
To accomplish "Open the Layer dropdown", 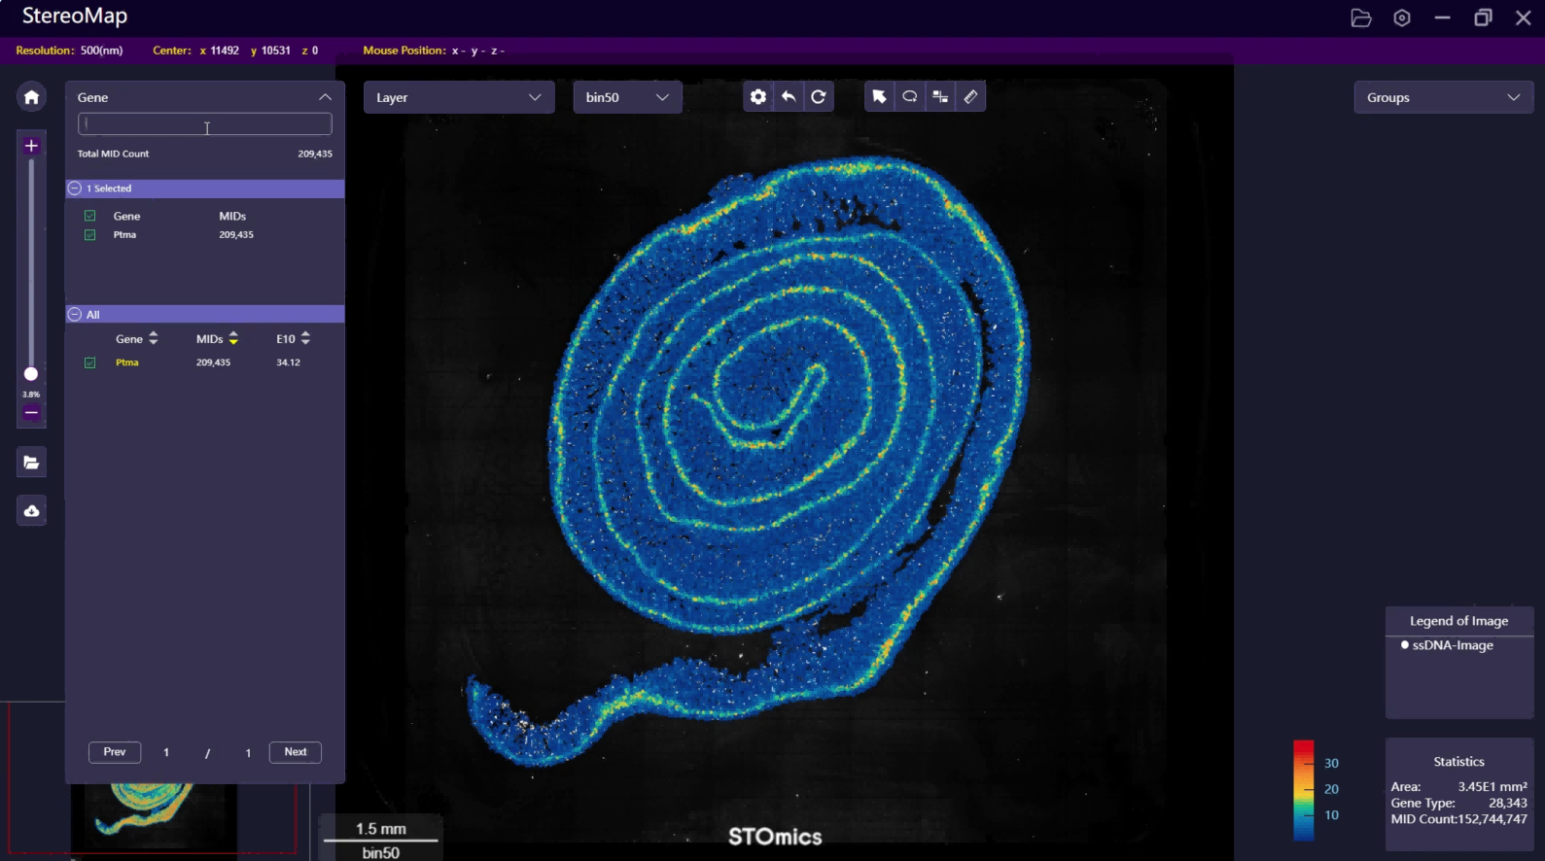I will [x=458, y=97].
